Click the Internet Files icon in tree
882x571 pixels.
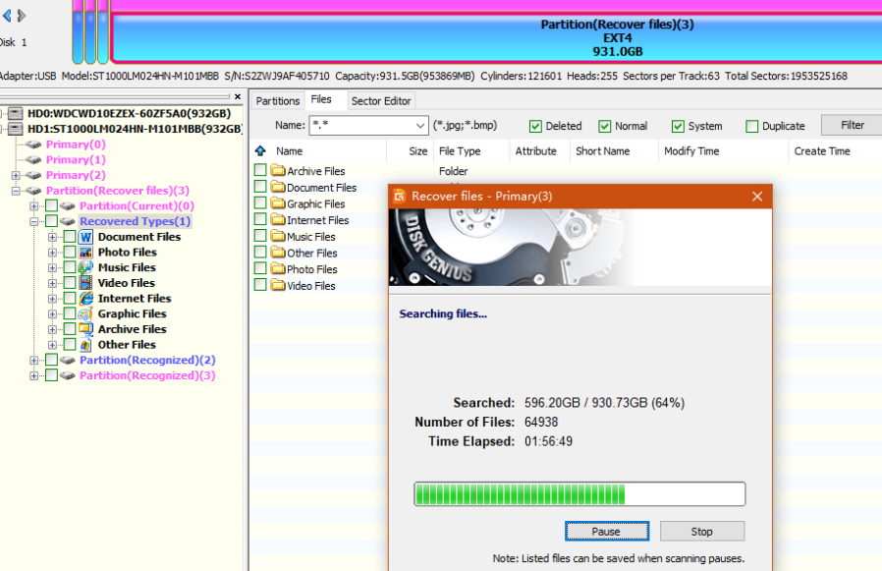tap(86, 299)
